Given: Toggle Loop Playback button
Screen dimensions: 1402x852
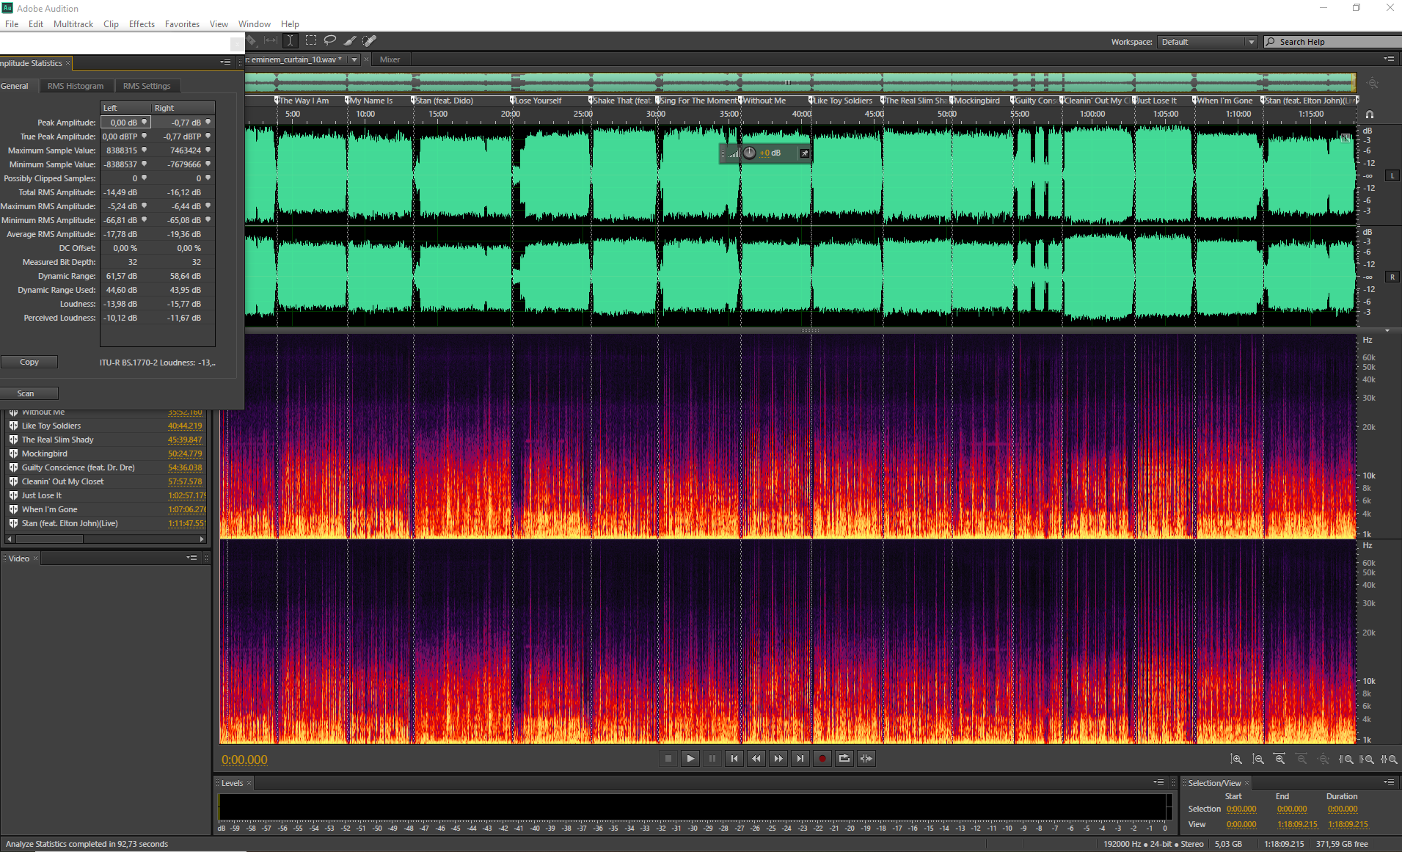Looking at the screenshot, I should click(844, 759).
